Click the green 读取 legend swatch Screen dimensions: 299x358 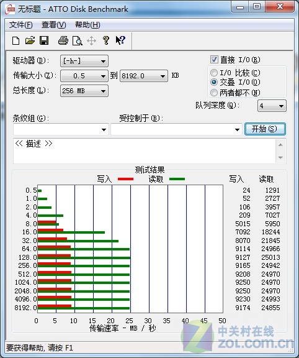click(x=177, y=179)
